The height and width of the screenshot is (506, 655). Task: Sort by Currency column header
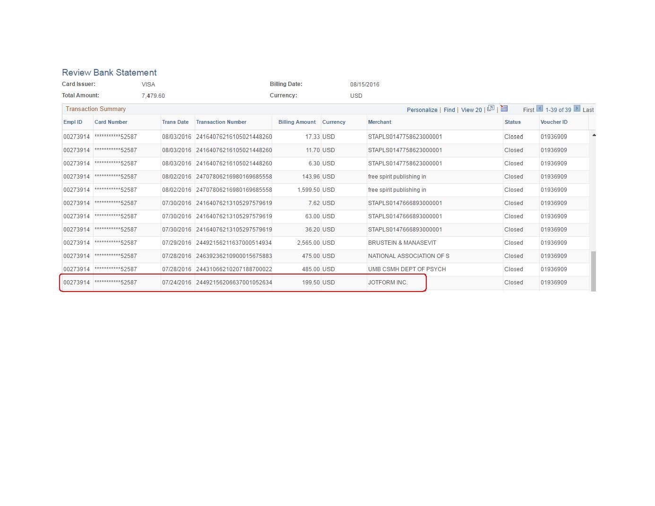pos(334,122)
